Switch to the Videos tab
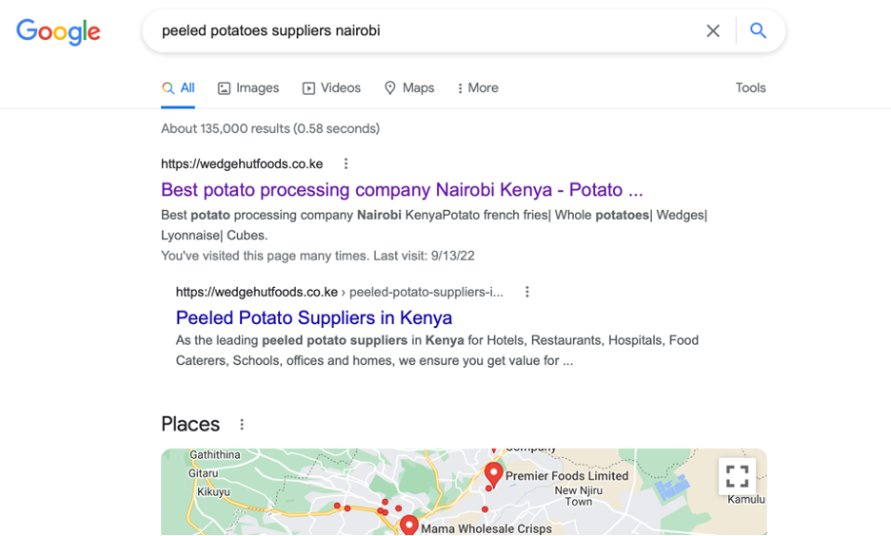Image resolution: width=891 pixels, height=536 pixels. pos(331,88)
